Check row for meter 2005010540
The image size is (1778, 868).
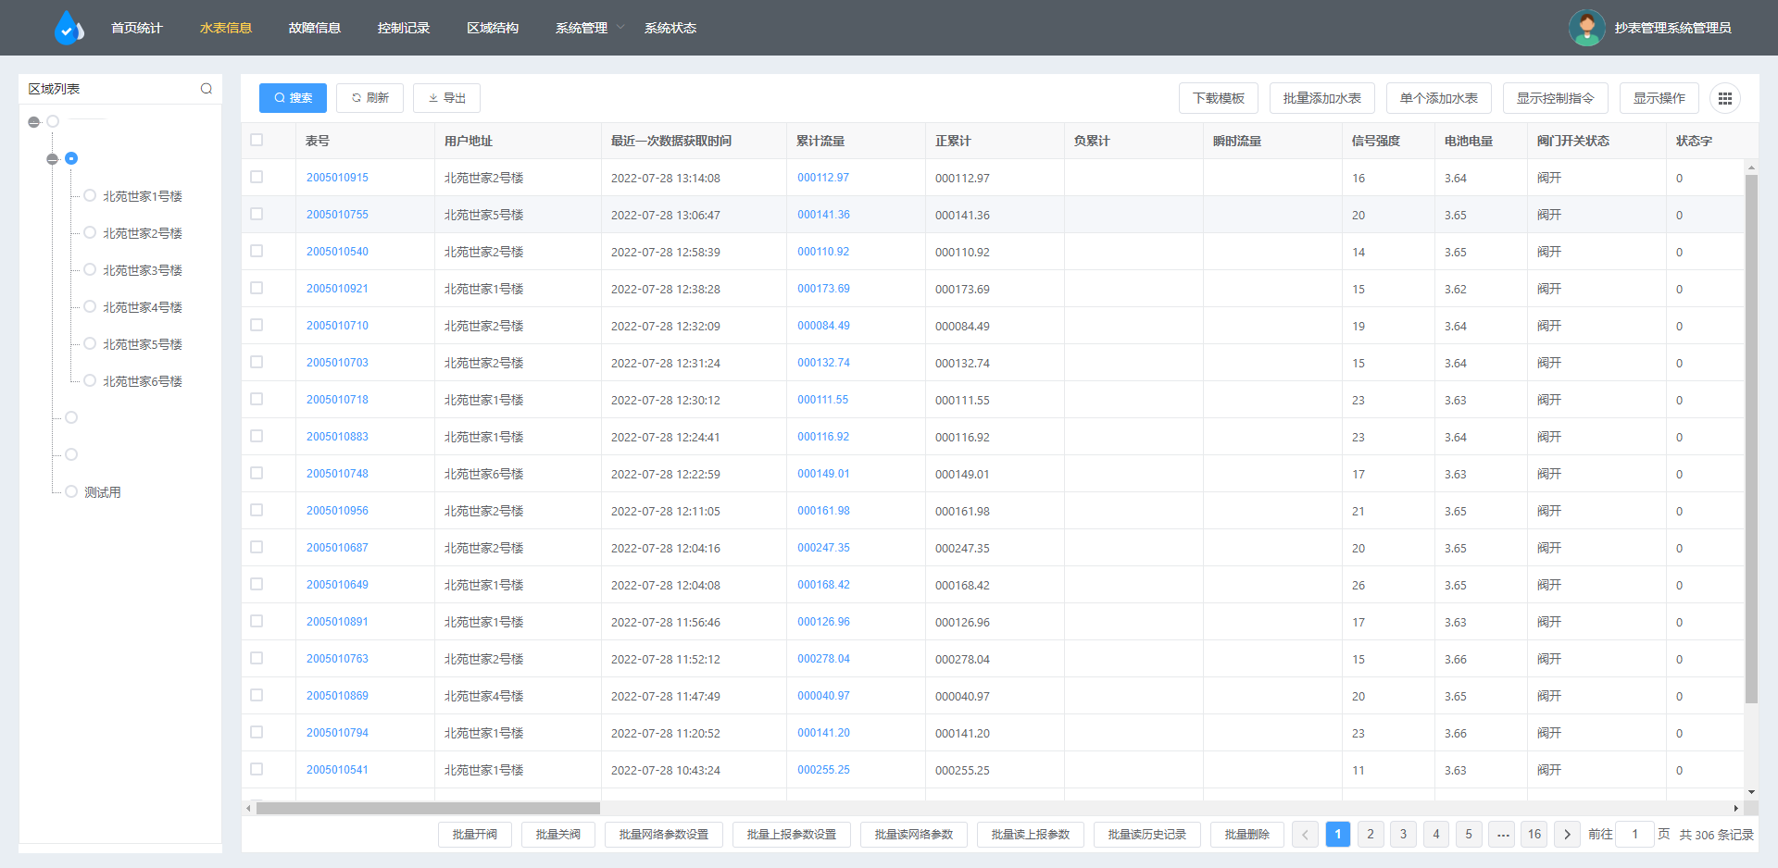pos(257,251)
